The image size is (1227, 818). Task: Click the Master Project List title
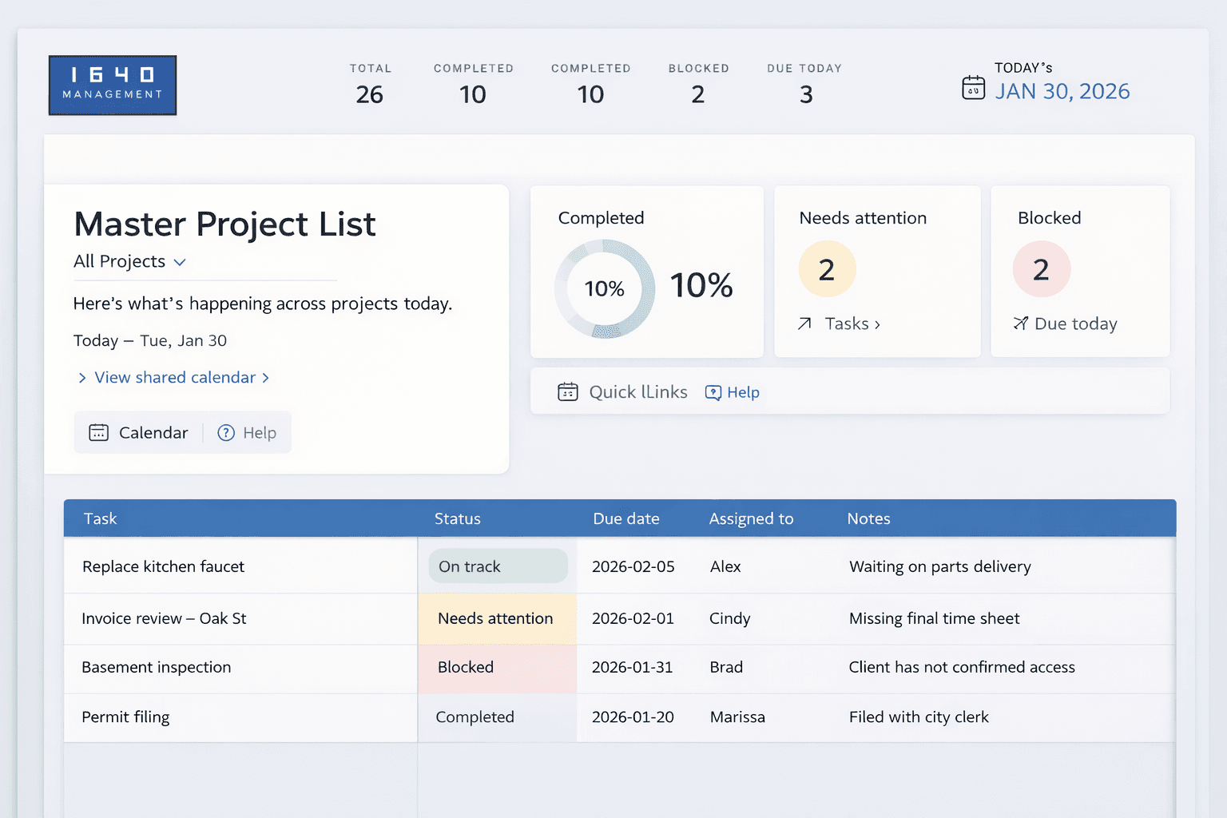tap(224, 224)
